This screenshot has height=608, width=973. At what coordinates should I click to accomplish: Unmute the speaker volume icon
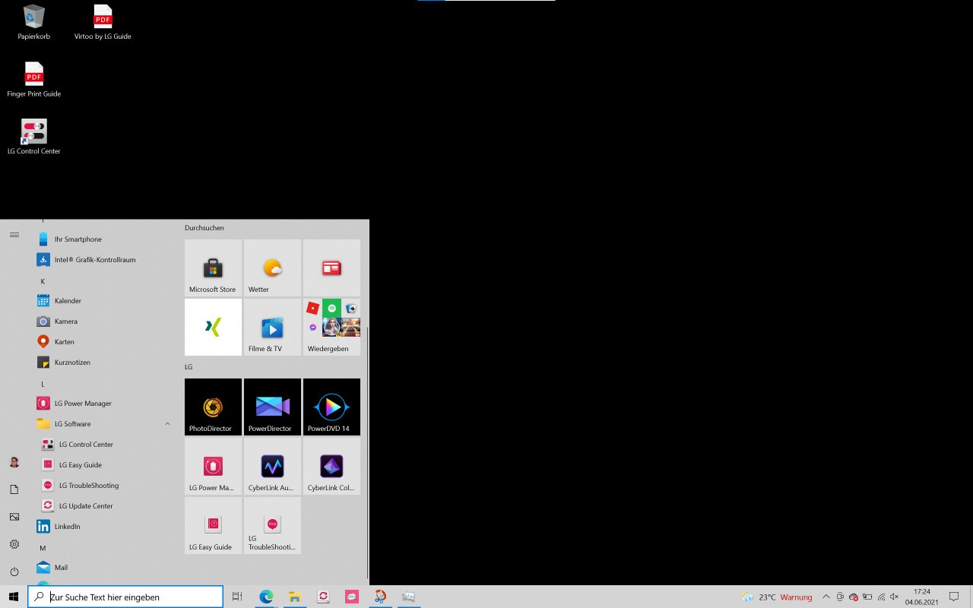pyautogui.click(x=894, y=597)
